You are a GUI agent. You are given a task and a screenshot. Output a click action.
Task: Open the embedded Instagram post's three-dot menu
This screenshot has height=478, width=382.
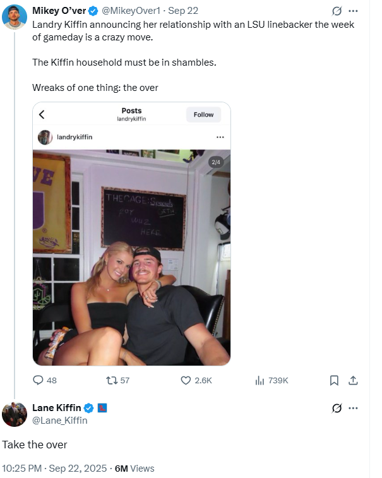(220, 137)
